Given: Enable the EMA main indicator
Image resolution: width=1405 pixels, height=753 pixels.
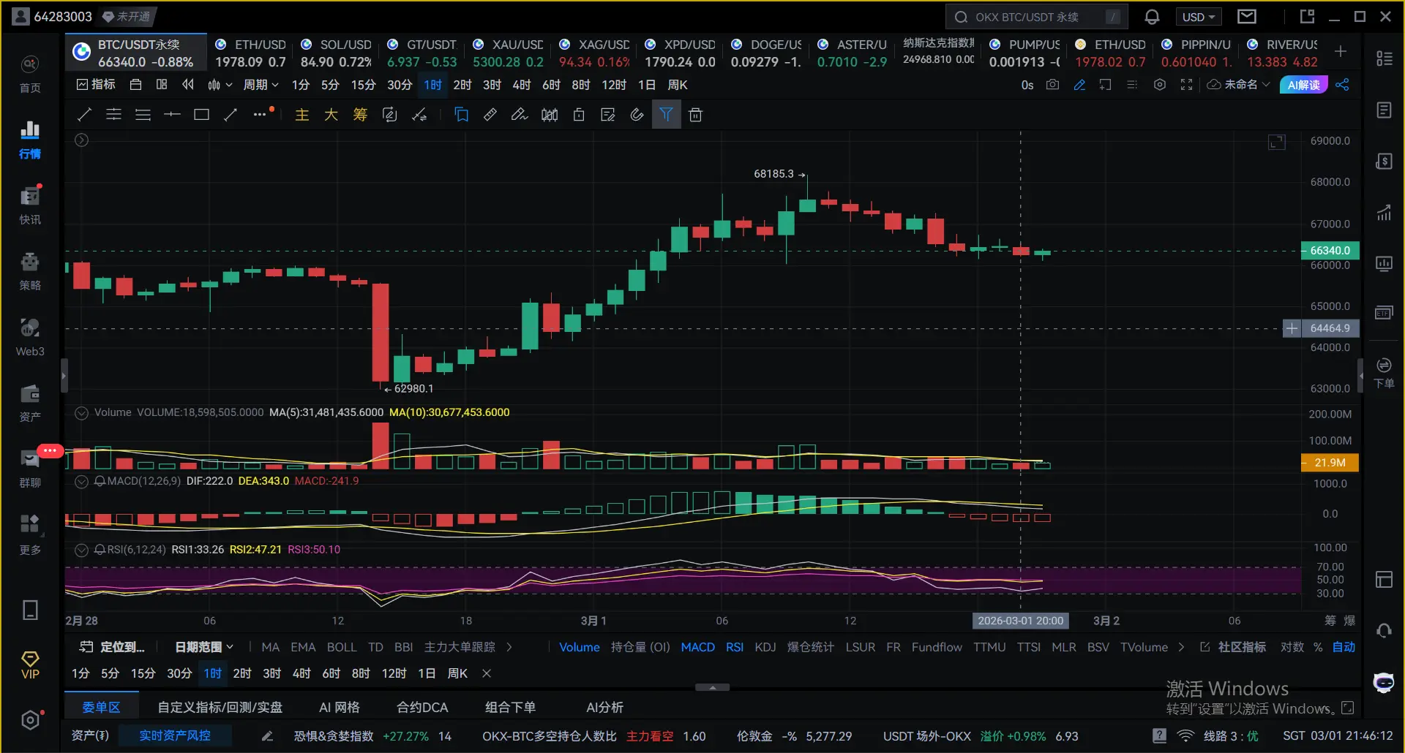Looking at the screenshot, I should click(303, 647).
